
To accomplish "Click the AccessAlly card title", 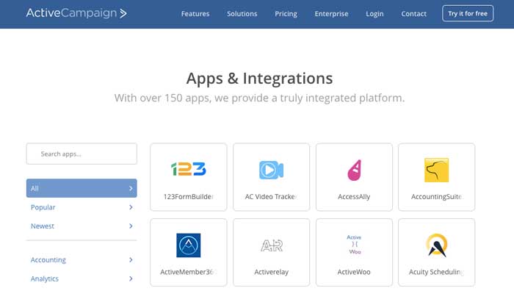I will [354, 197].
